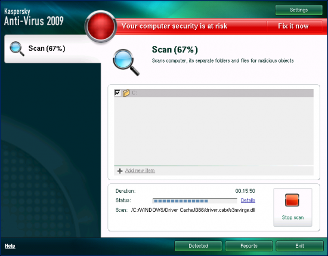This screenshot has width=328, height=256.
Task: Uncheck the C: drive checkbox
Action: click(x=117, y=92)
